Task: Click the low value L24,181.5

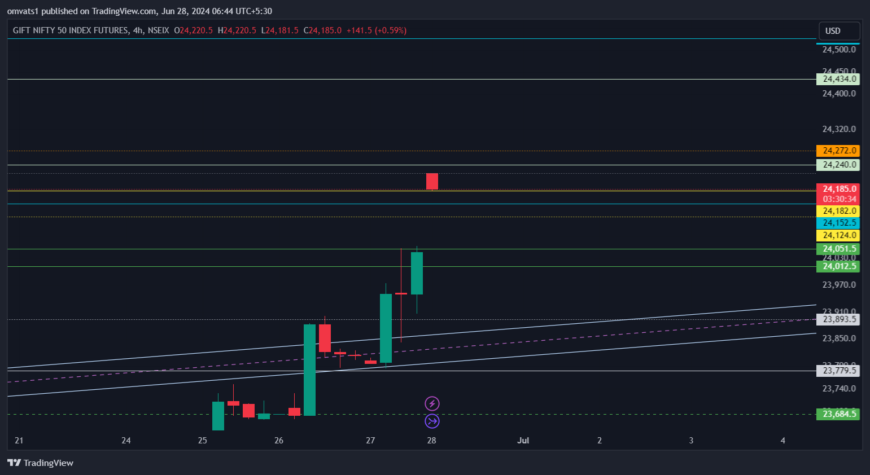Action: (x=279, y=30)
